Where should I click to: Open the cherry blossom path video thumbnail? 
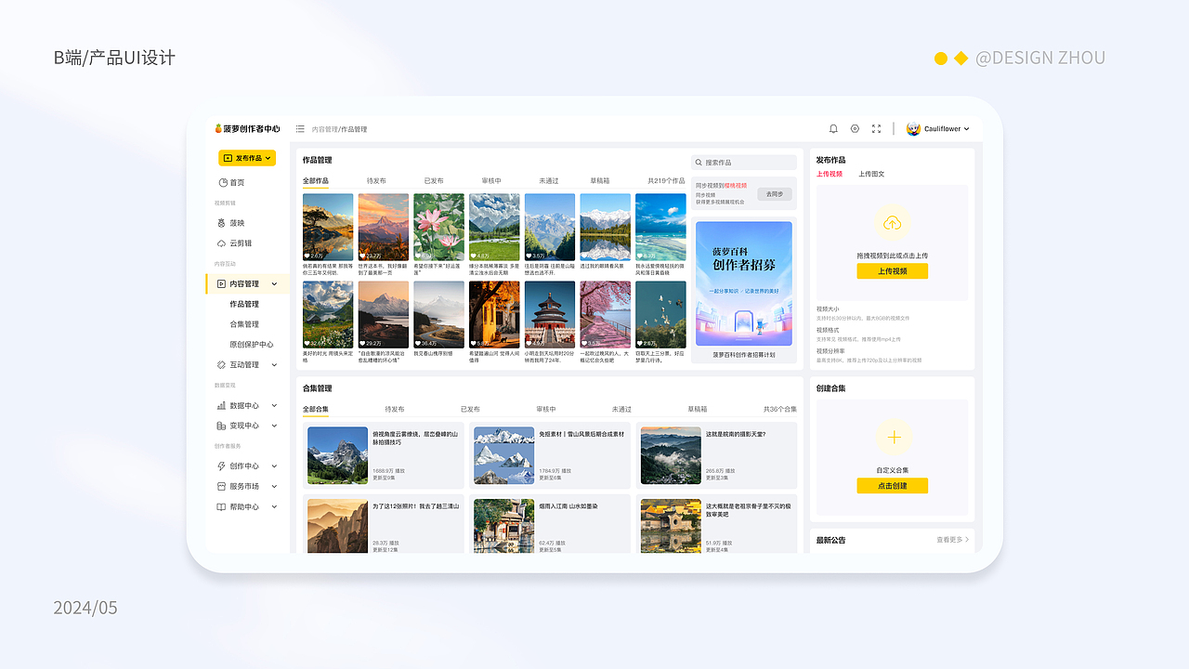605,314
